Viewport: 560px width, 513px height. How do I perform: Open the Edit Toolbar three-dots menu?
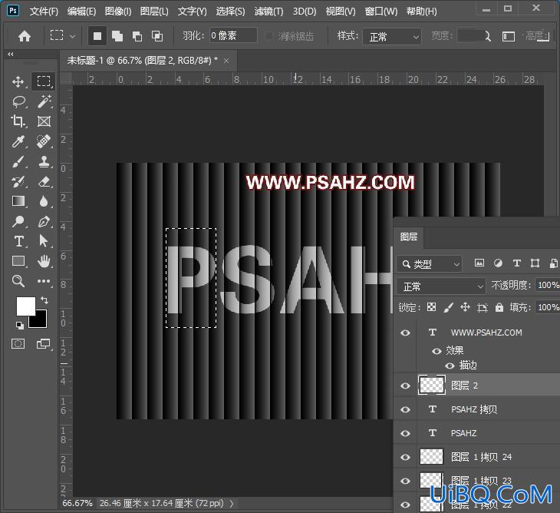[44, 281]
